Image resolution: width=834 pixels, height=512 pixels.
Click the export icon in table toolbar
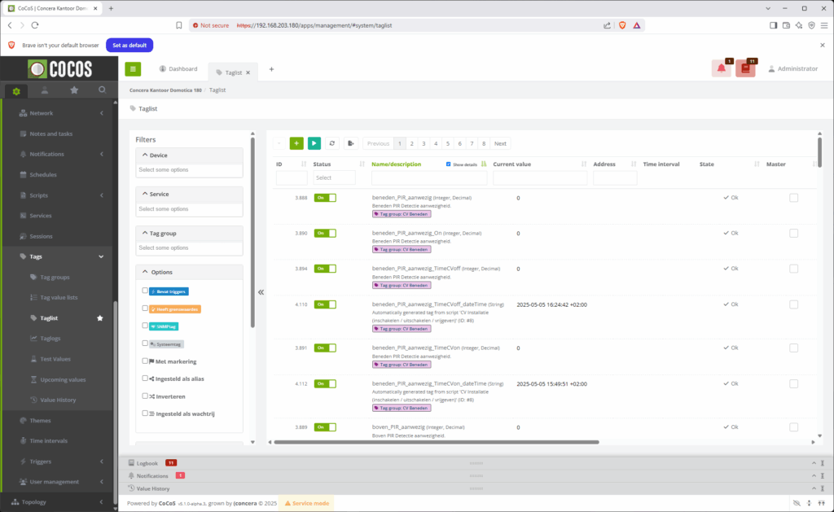click(350, 143)
